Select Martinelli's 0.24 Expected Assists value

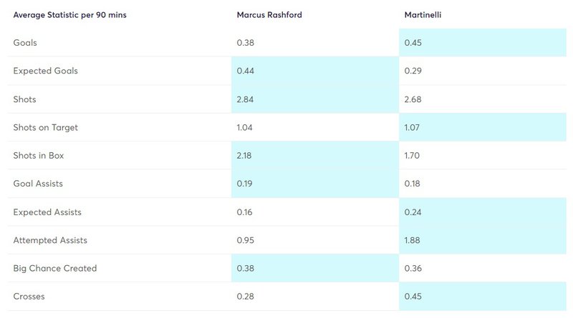[x=413, y=212]
